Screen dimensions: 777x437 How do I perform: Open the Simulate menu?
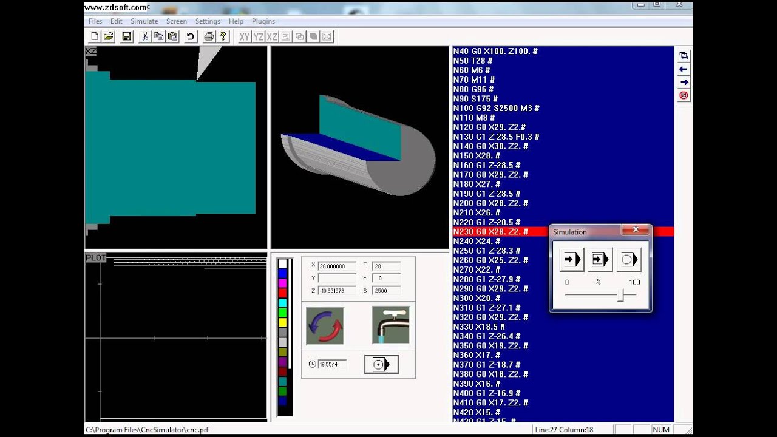[144, 21]
